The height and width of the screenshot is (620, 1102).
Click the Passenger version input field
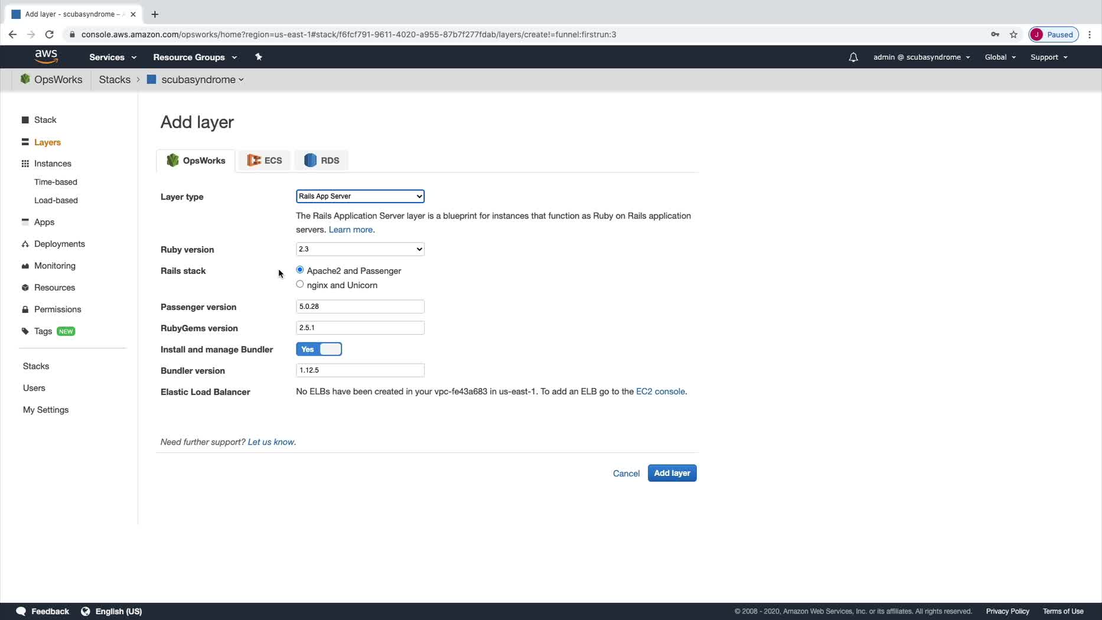click(x=360, y=306)
